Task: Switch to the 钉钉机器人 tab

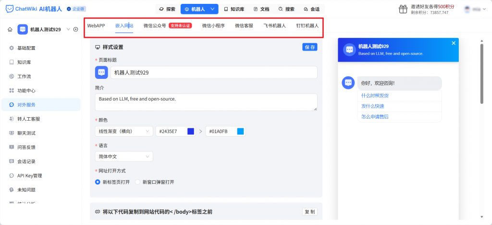Action: 307,26
